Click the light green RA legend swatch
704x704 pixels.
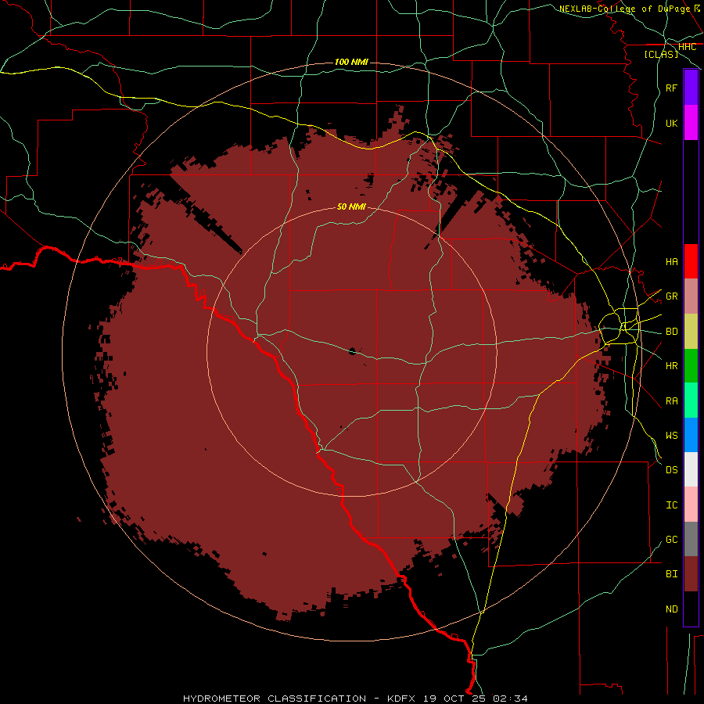pos(691,400)
